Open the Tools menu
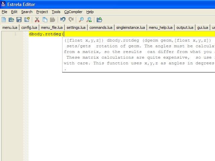The image size is (215, 161). pyautogui.click(x=56, y=12)
